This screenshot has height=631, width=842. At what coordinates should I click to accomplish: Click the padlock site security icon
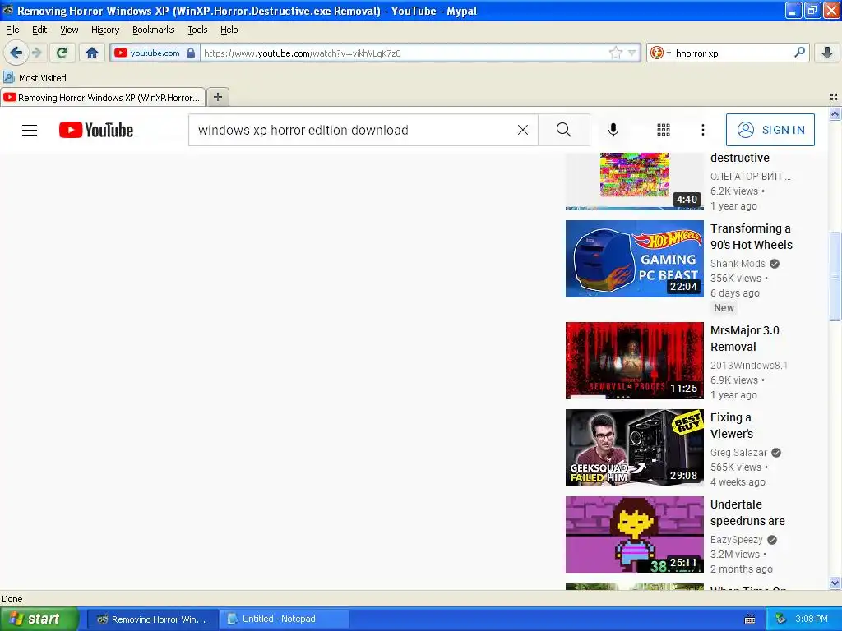click(x=191, y=53)
